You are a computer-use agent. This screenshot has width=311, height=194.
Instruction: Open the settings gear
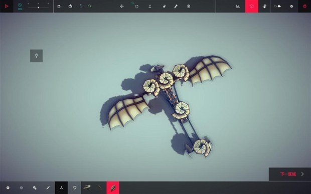tap(291, 7)
